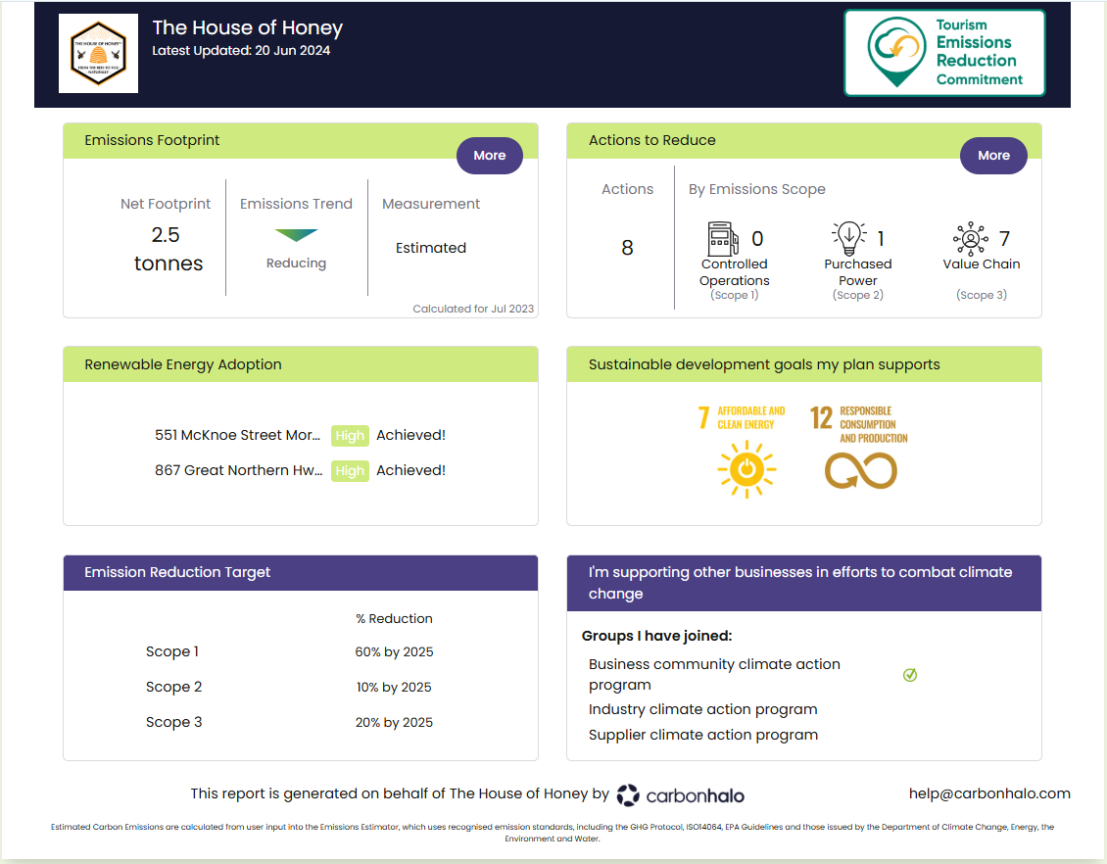Open the help@carbonhalo.com email link

coord(989,793)
